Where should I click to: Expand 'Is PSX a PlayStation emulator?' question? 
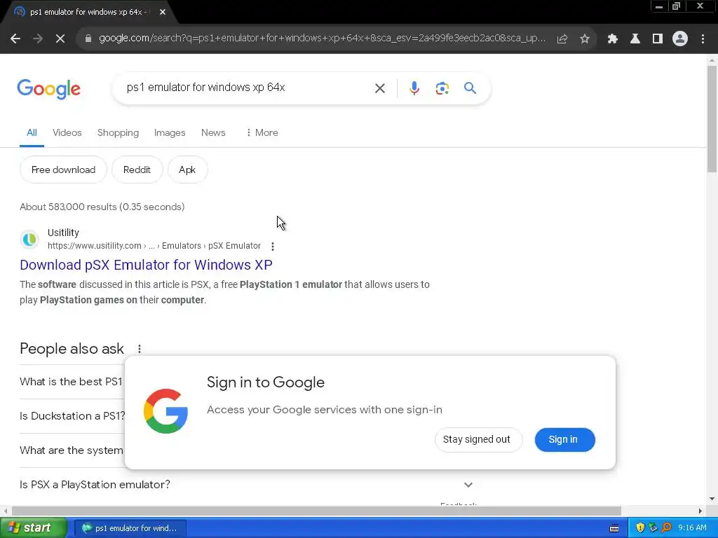pos(246,485)
